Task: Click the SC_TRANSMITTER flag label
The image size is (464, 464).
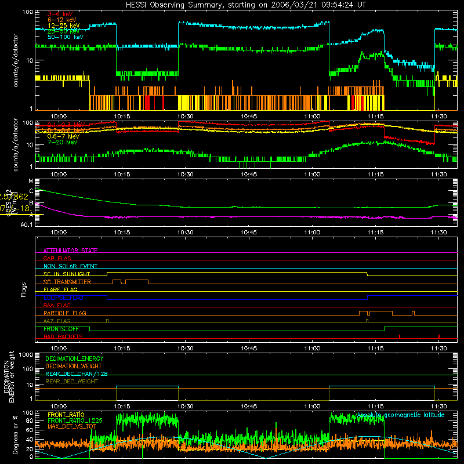Action: [x=67, y=281]
